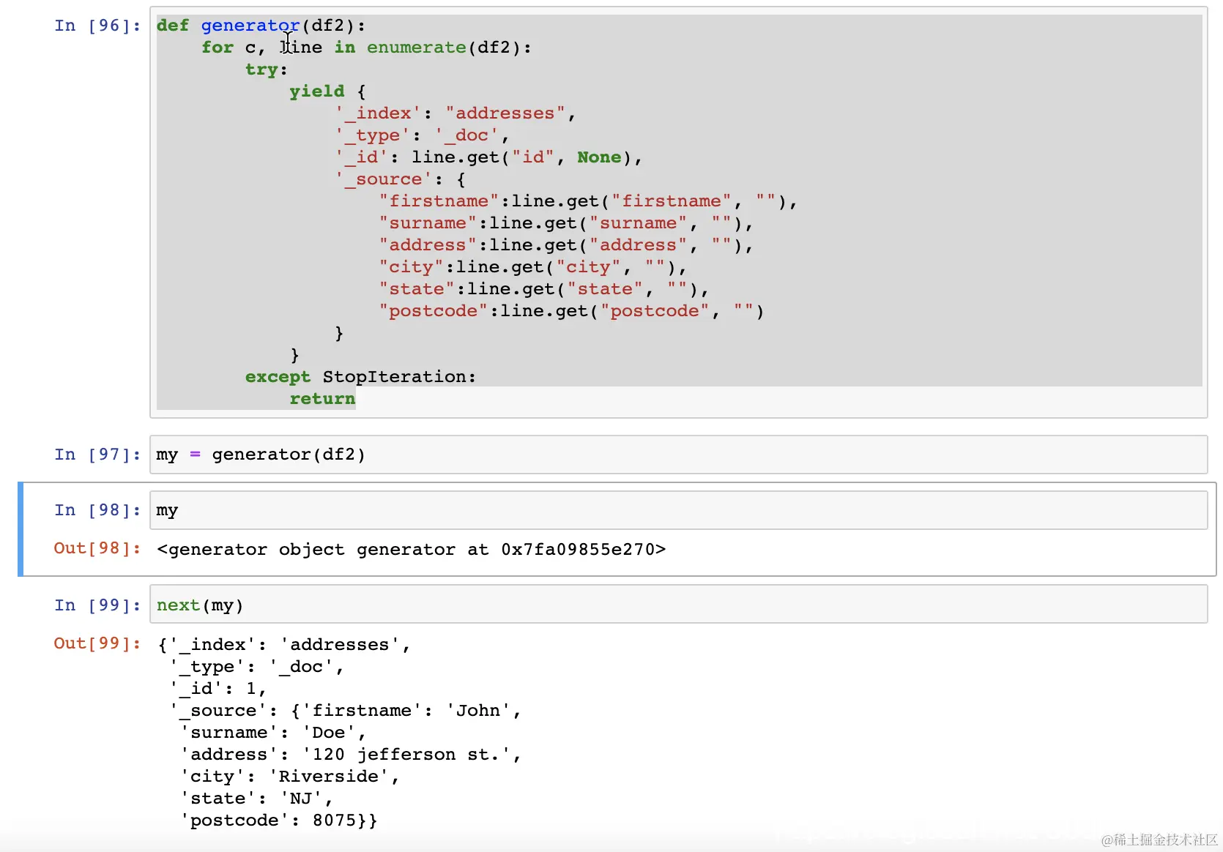
Task: Click output line 'city': 'Riverside'
Action: (289, 777)
